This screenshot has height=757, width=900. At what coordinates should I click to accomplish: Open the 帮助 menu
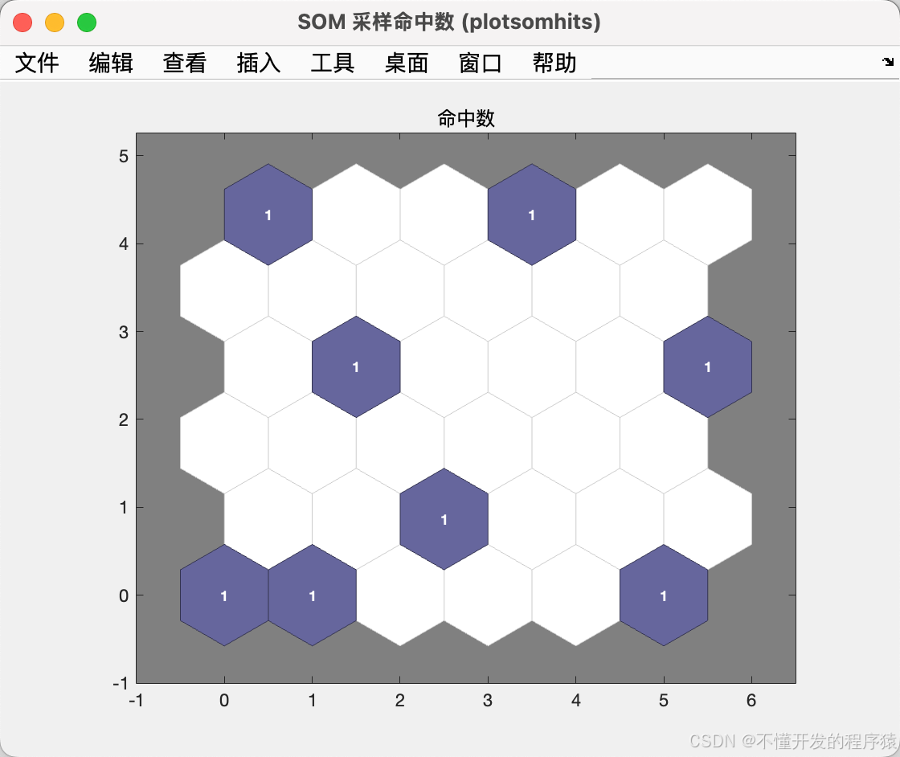point(552,63)
